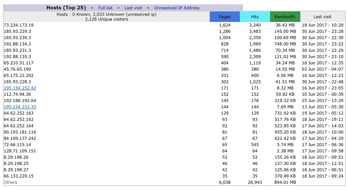This screenshot has width=348, height=187.
Task: Open host link 195.154.233.33
Action: click(20, 107)
